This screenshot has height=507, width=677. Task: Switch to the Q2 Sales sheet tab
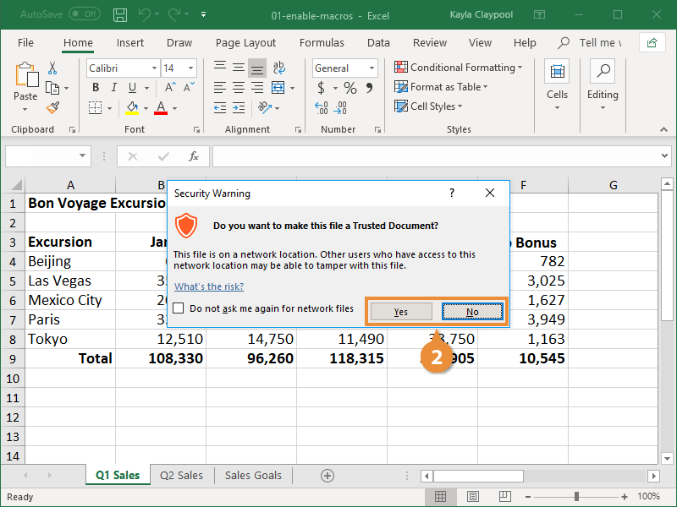pyautogui.click(x=181, y=475)
